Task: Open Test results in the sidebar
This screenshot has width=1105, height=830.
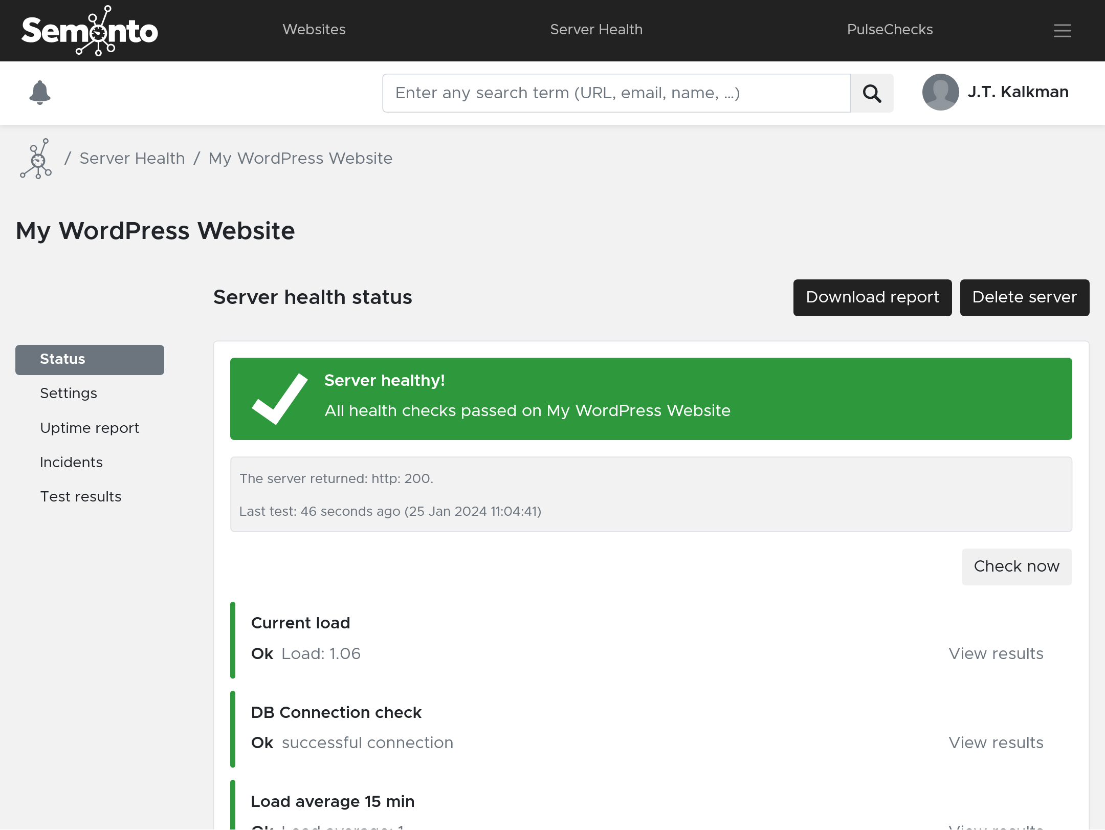Action: point(81,497)
